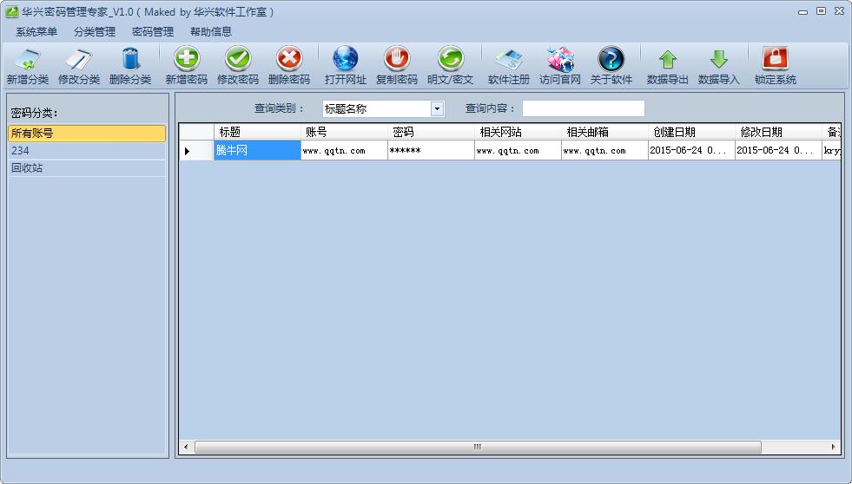Expand the 查询类别 dropdown arrow
The image size is (852, 484).
point(437,109)
